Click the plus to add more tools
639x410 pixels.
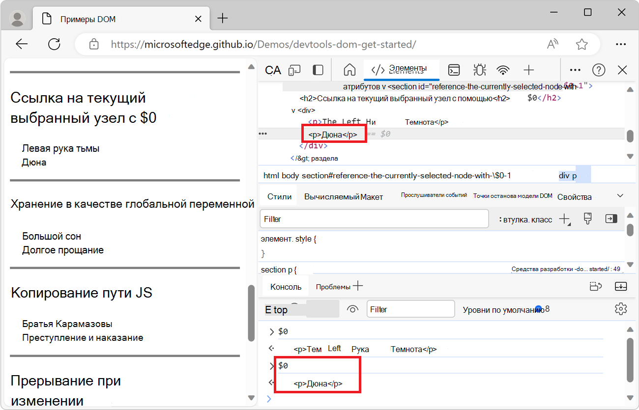(x=528, y=70)
